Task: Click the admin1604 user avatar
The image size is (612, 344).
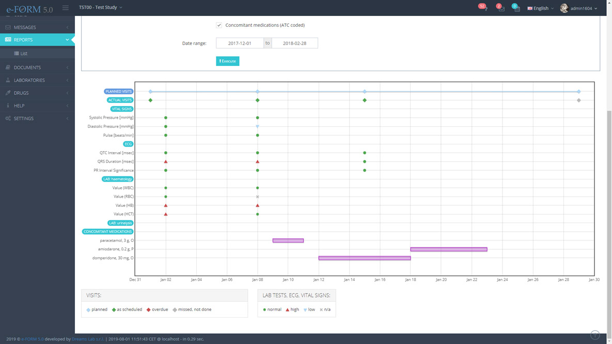Action: pos(564,8)
